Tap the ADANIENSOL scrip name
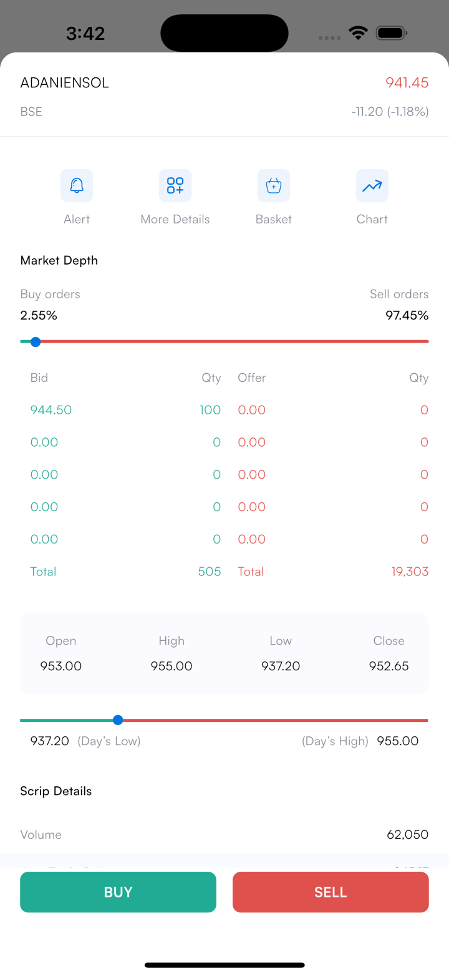Viewport: 449px width, 976px height. (x=65, y=83)
